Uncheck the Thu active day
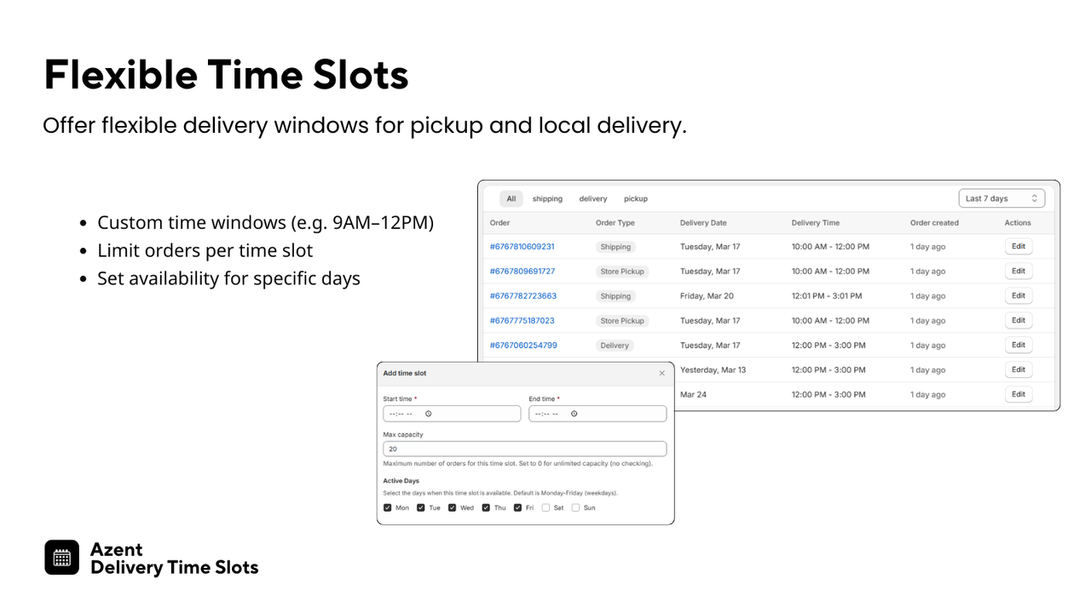Image resolution: width=1091 pixels, height=613 pixels. (486, 507)
